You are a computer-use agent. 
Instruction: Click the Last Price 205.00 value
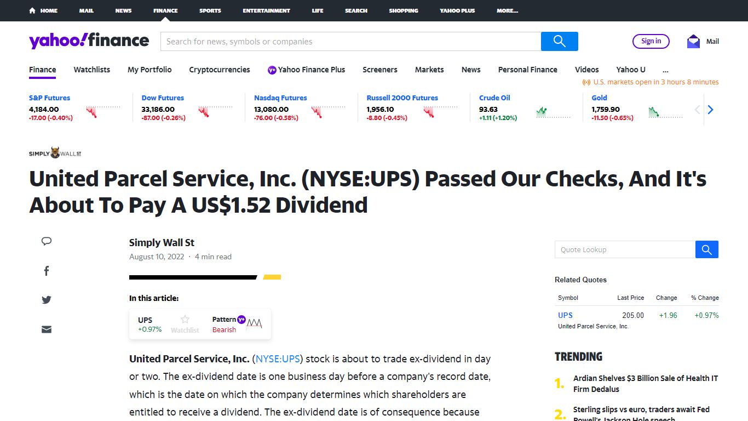633,315
